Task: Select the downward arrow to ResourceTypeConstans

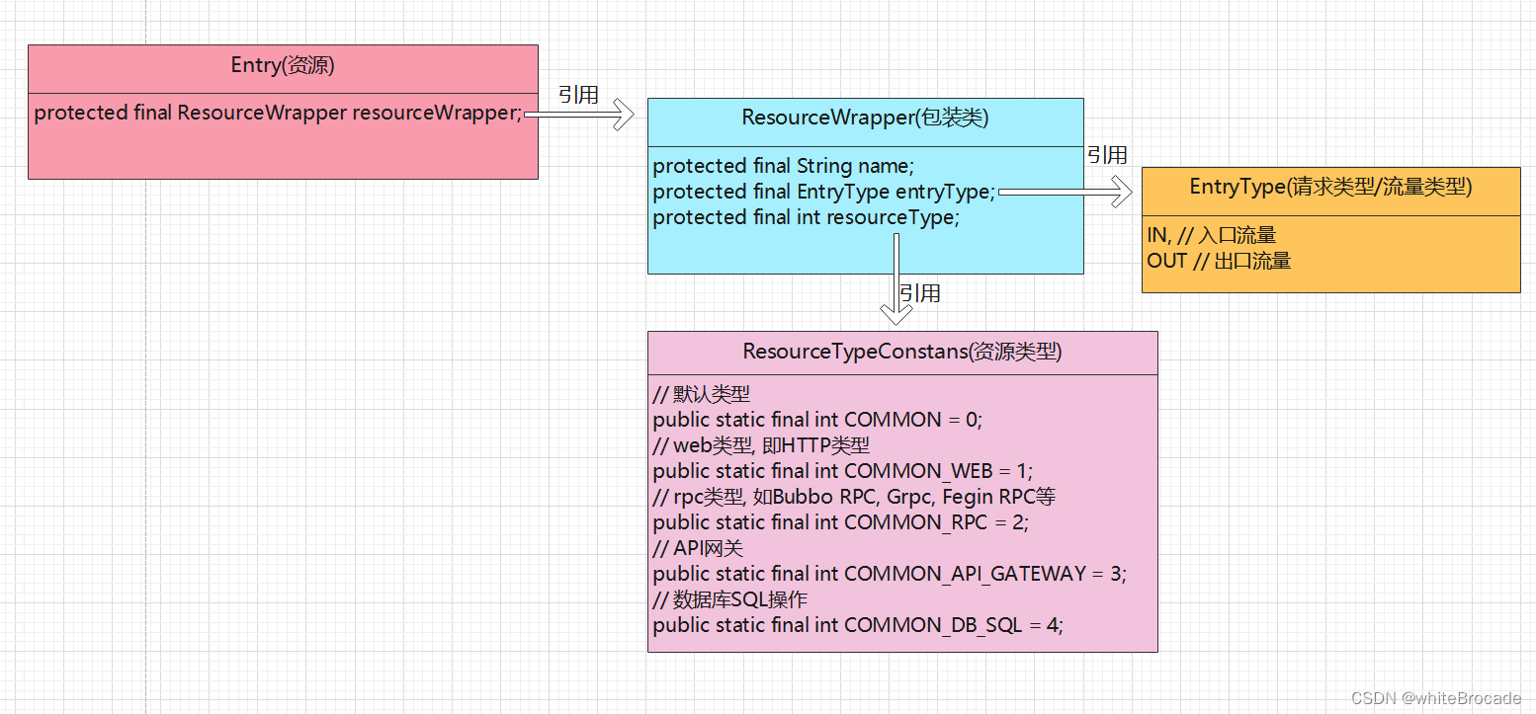Action: [896, 279]
